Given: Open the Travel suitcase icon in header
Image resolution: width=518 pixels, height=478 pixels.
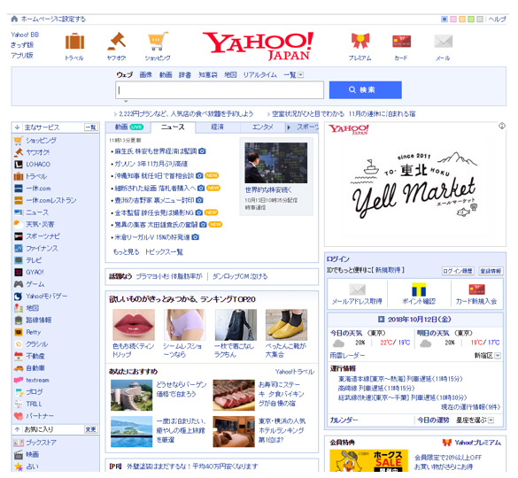Looking at the screenshot, I should click(74, 42).
